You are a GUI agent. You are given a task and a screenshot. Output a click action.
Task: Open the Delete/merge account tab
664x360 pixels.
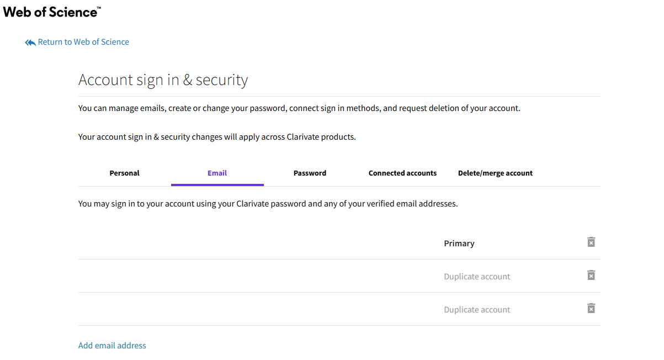(x=495, y=173)
